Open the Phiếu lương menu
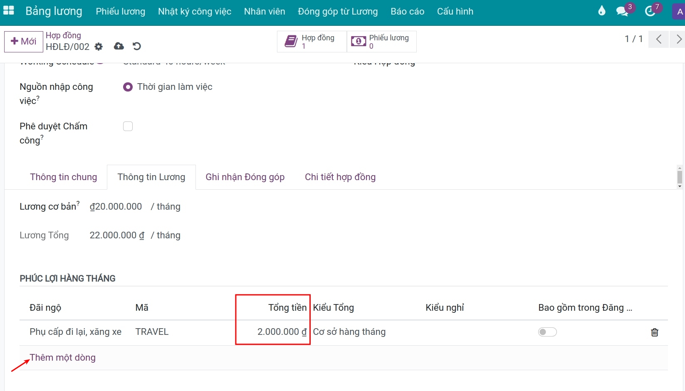This screenshot has width=685, height=391. click(121, 11)
